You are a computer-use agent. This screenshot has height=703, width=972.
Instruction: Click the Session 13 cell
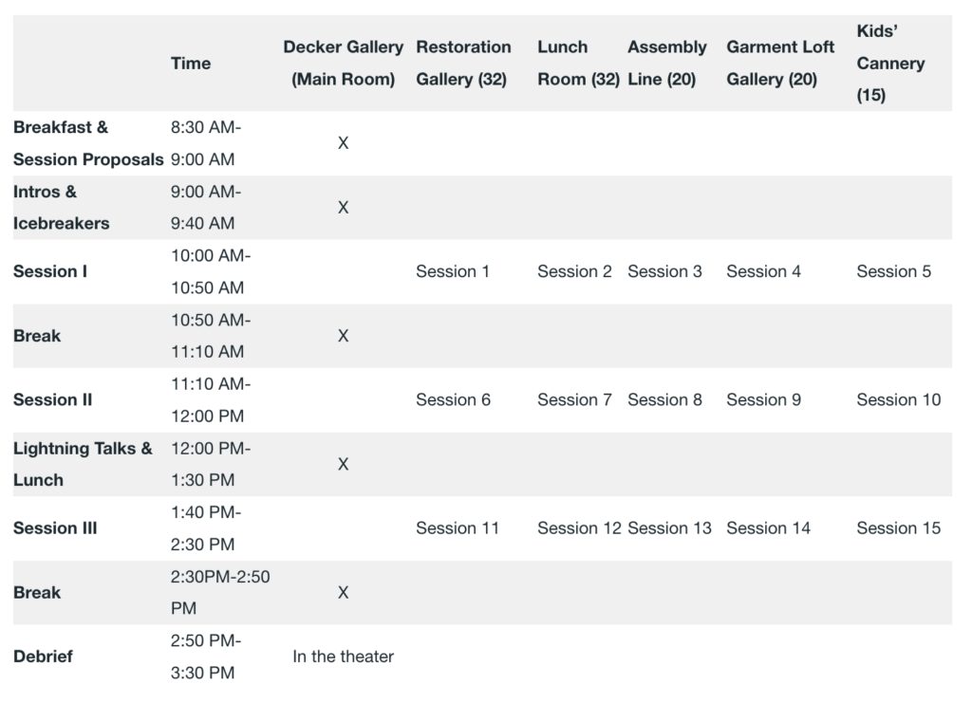(669, 528)
